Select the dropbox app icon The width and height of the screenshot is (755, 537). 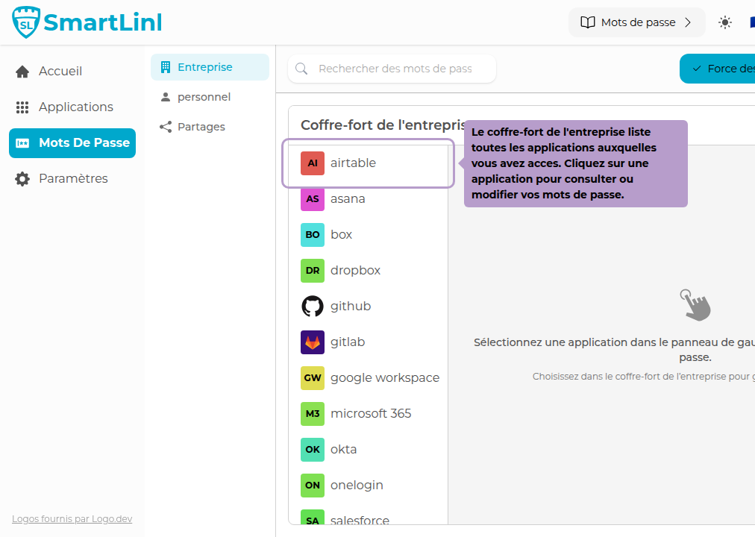[x=312, y=270]
